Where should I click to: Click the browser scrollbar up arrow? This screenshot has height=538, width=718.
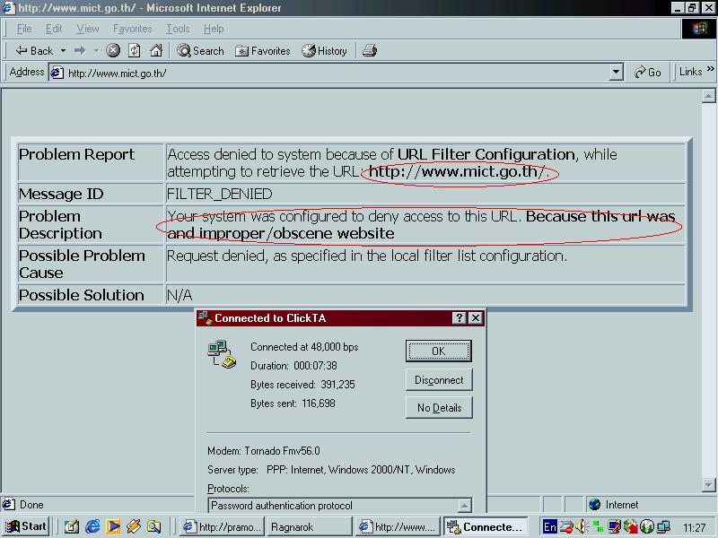pyautogui.click(x=708, y=96)
